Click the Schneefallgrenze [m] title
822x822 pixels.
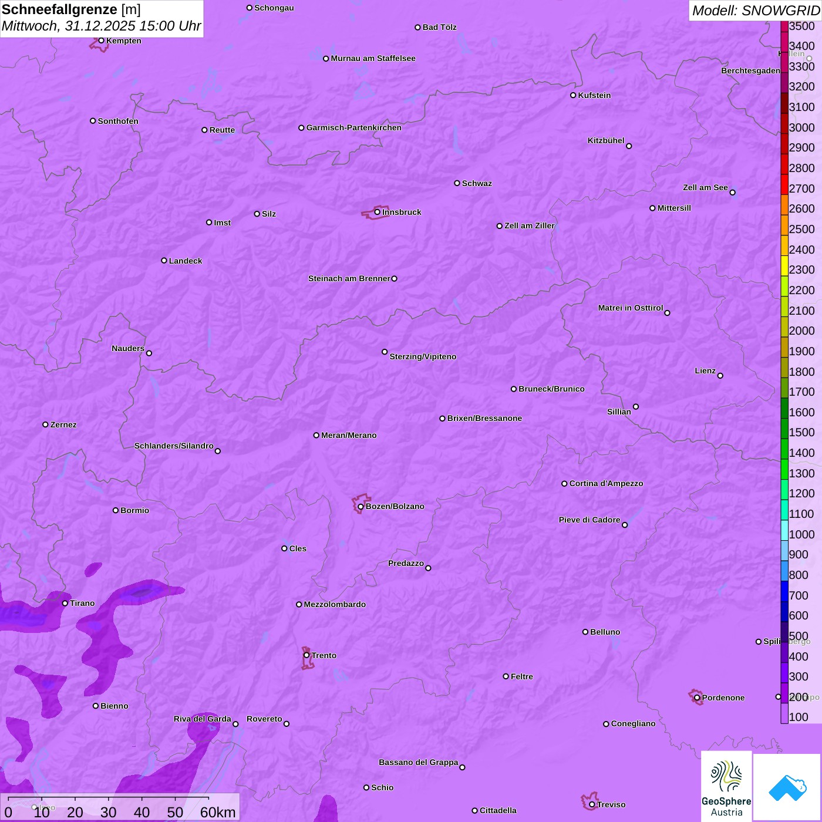coord(71,9)
